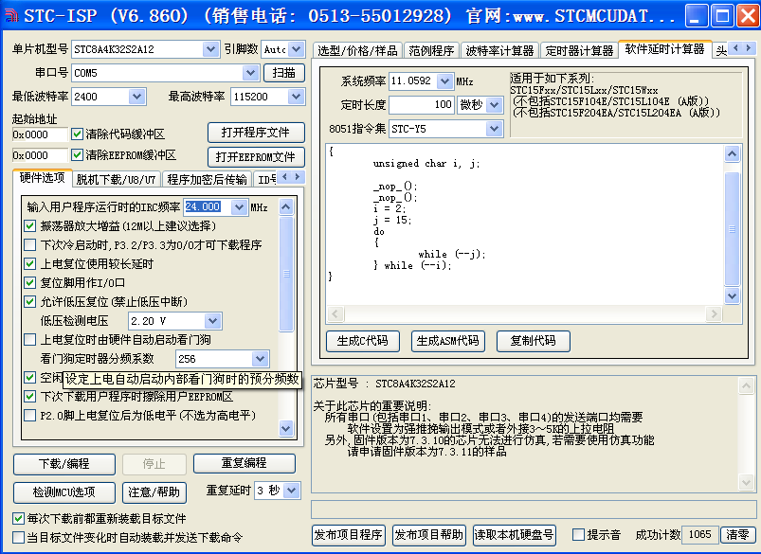Open the 8051指令集 dropdown

click(494, 129)
